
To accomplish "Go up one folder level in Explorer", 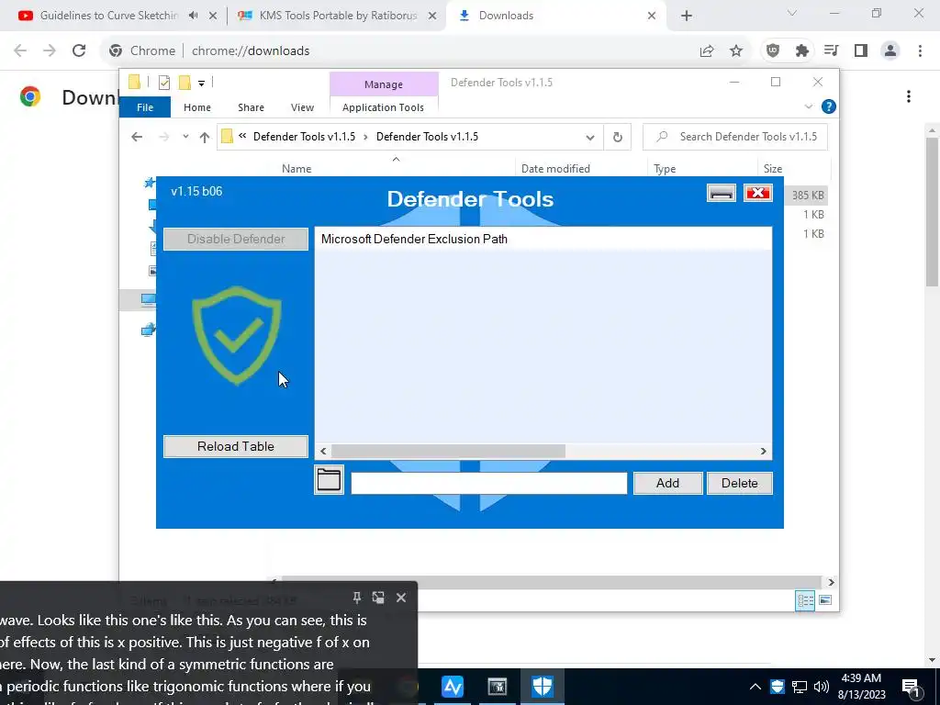I will [x=205, y=138].
